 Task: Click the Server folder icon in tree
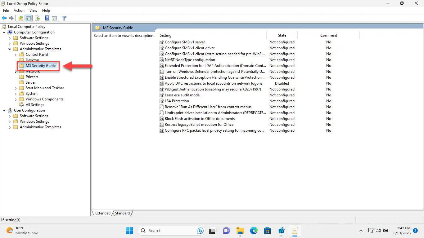pos(21,82)
